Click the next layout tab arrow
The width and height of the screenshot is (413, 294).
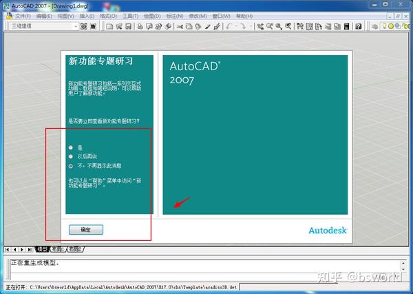coord(23,249)
